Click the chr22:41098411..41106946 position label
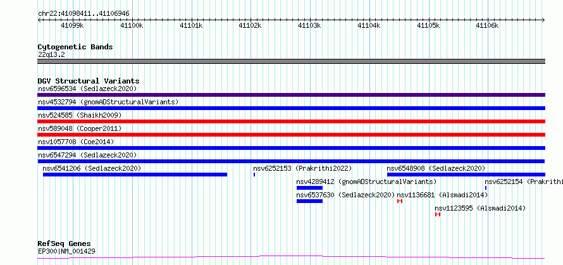The width and height of the screenshot is (563, 265). [x=84, y=14]
